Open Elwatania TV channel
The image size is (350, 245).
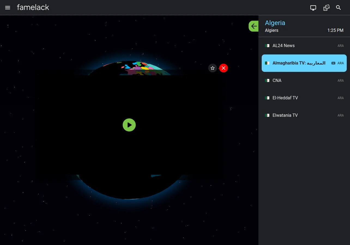click(x=304, y=115)
